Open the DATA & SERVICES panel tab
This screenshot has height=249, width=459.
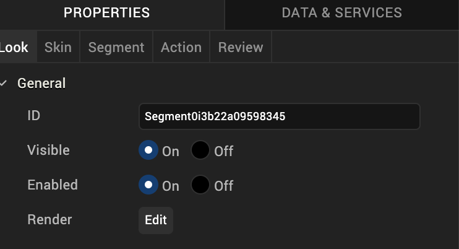tap(341, 13)
